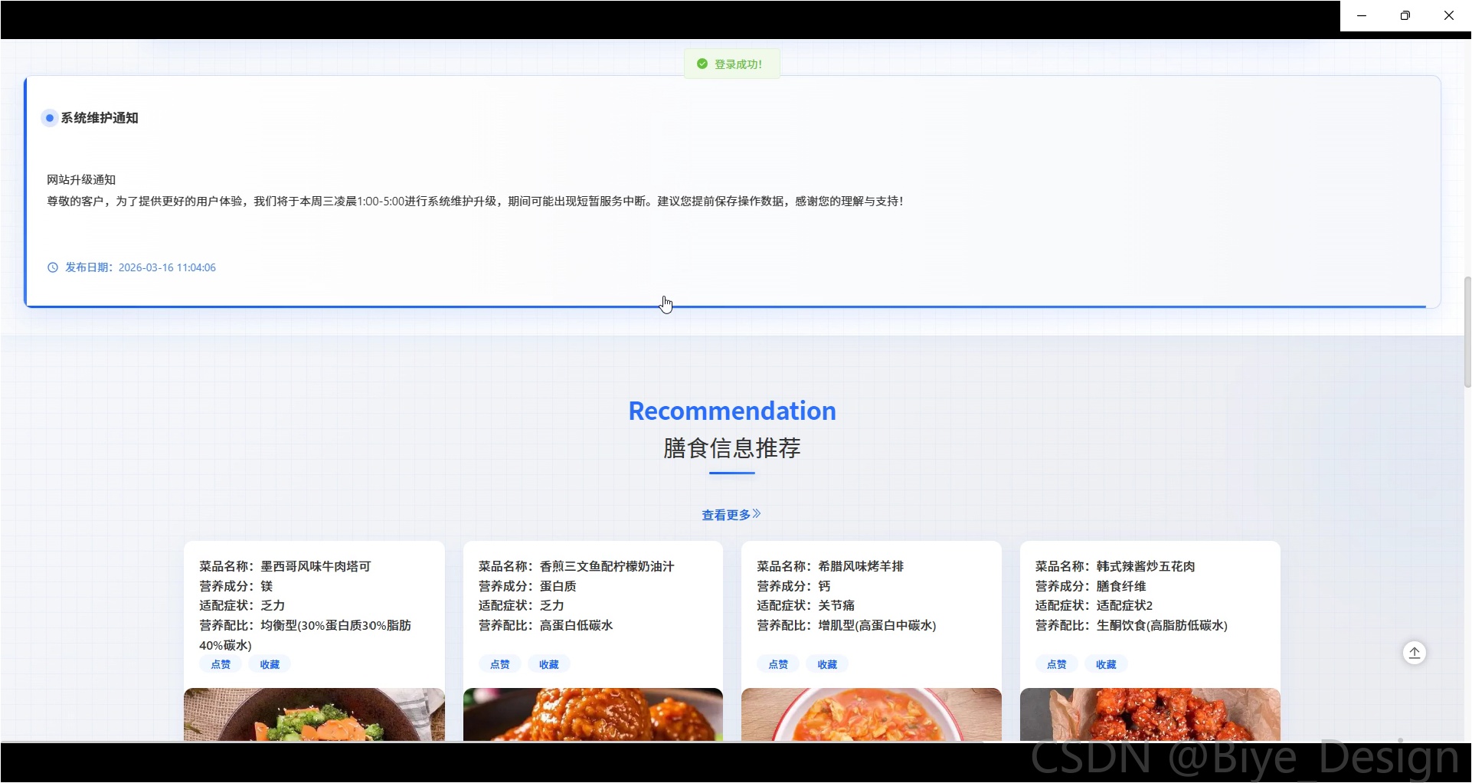Click the 菜品名称：韩式辣酱炒五花肉 text
This screenshot has width=1472, height=783.
(1115, 566)
